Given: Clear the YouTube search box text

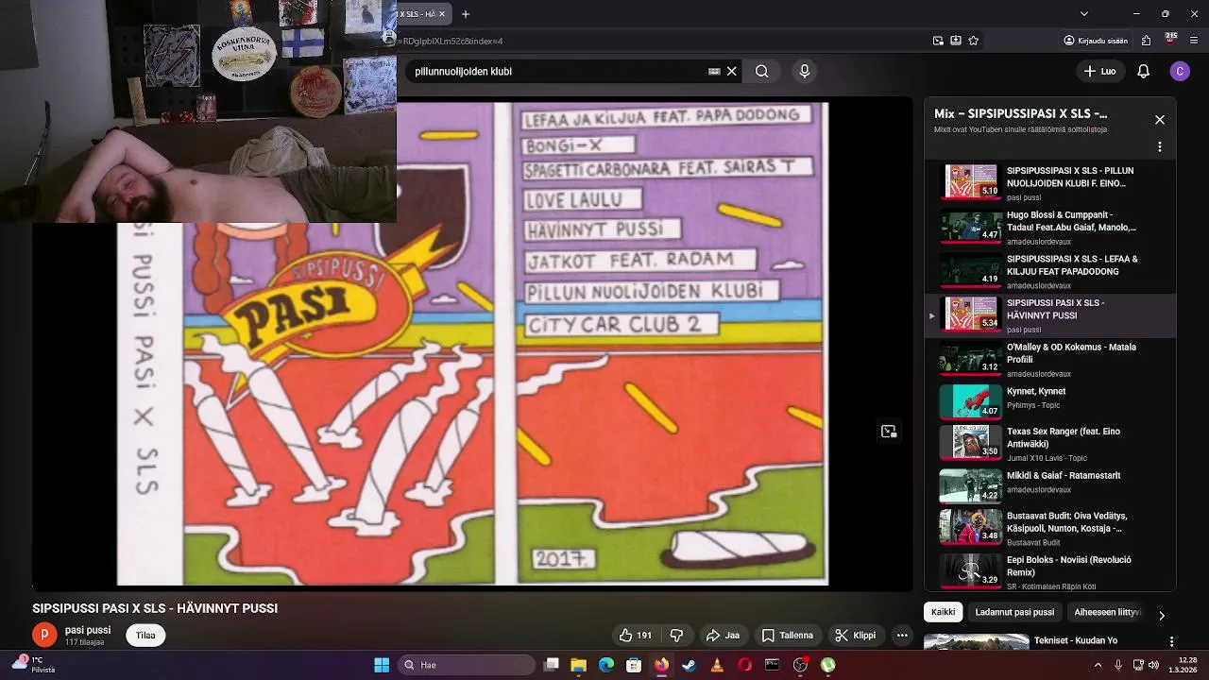Looking at the screenshot, I should click(731, 71).
